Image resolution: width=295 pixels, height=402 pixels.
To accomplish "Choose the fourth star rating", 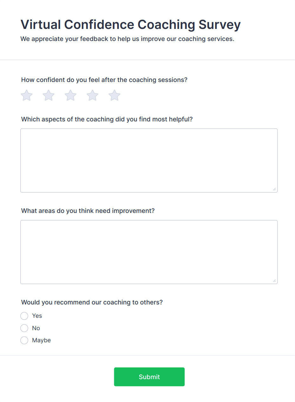I will (x=93, y=95).
